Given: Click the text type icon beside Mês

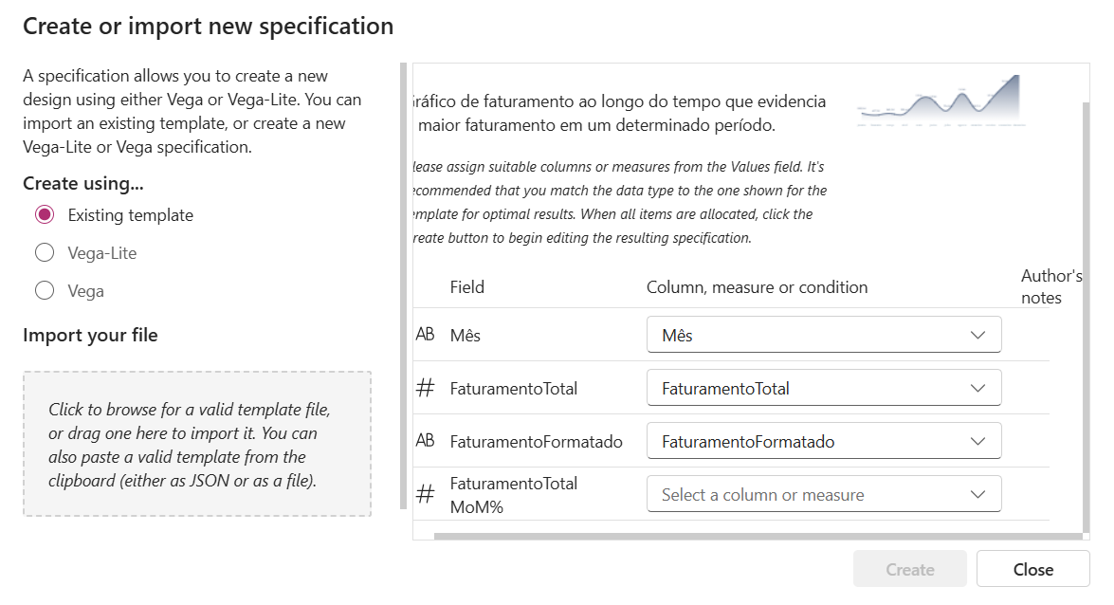Looking at the screenshot, I should pyautogui.click(x=425, y=334).
